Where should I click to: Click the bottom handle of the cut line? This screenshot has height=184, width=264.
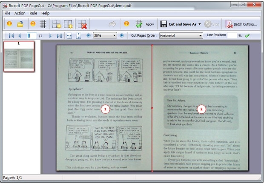click(152, 171)
